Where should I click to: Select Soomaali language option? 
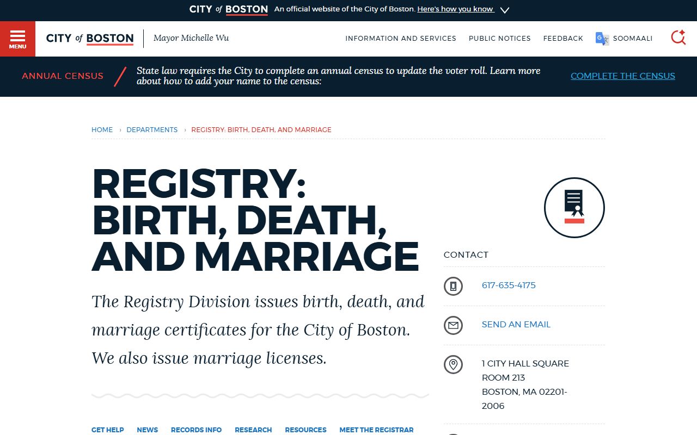633,39
